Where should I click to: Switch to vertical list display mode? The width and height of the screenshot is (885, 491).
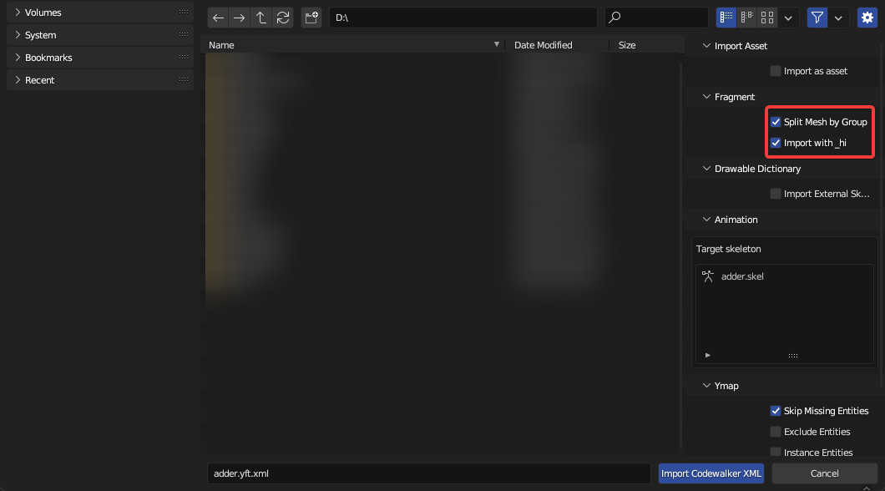(726, 18)
